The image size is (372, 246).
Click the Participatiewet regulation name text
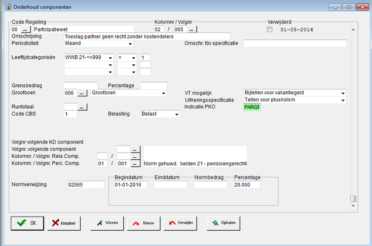tap(51, 29)
